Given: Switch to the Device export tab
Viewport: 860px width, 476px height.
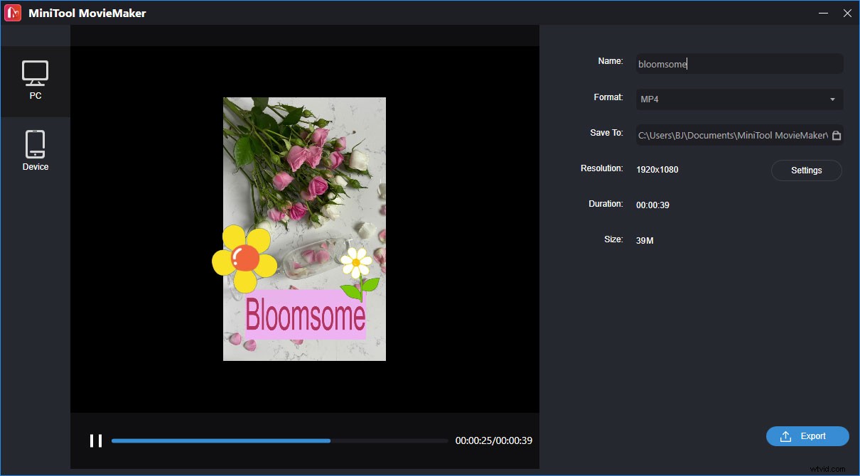Looking at the screenshot, I should pyautogui.click(x=35, y=151).
